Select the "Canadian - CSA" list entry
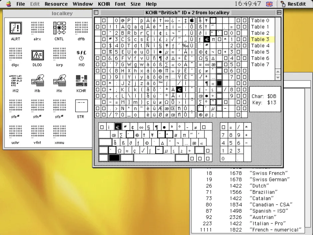313x235 pixels. 270,205
